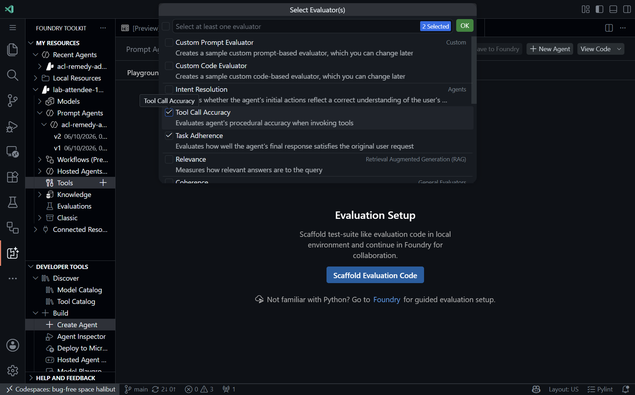Expand the Models tree node
This screenshot has height=395, width=635.
click(x=40, y=101)
